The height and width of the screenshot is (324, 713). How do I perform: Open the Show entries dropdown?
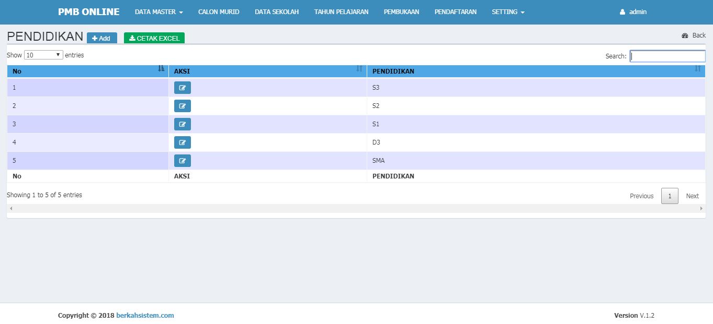pos(43,55)
